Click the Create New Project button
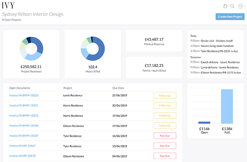Image resolution: width=247 pixels, height=162 pixels. 230,17
